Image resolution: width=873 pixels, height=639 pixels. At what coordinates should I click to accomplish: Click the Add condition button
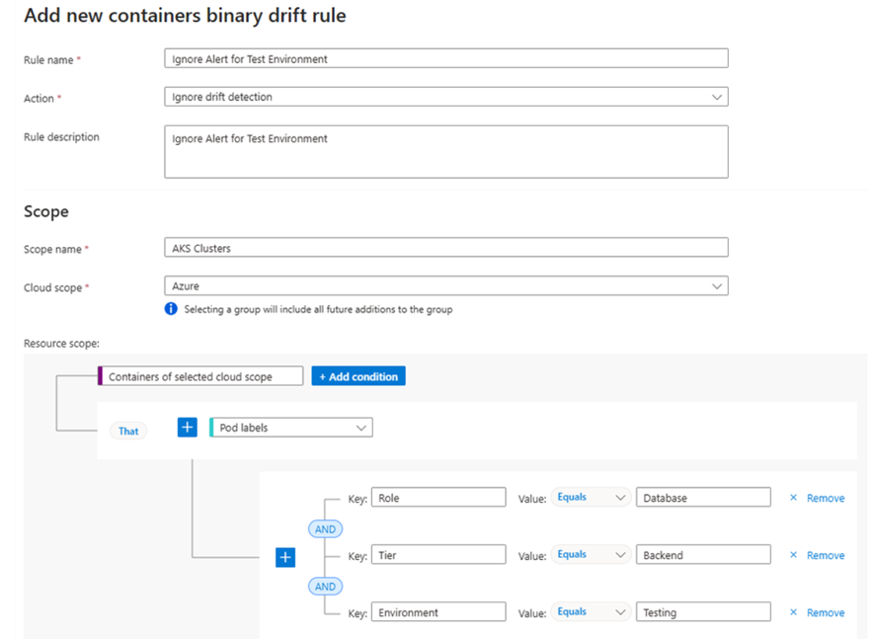pos(358,376)
